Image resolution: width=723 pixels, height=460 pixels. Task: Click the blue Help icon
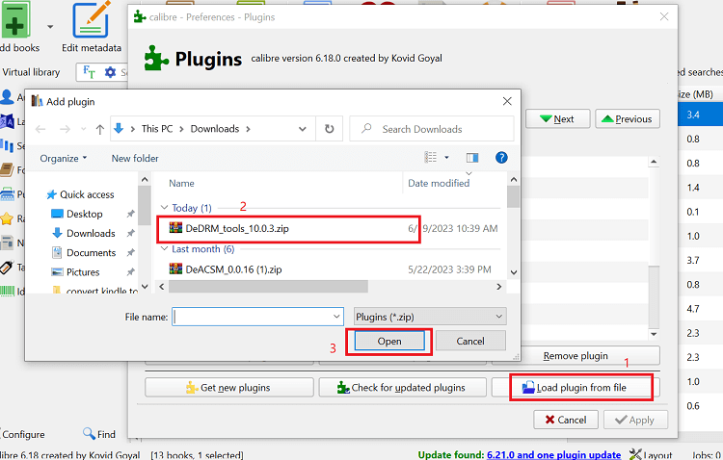click(501, 158)
